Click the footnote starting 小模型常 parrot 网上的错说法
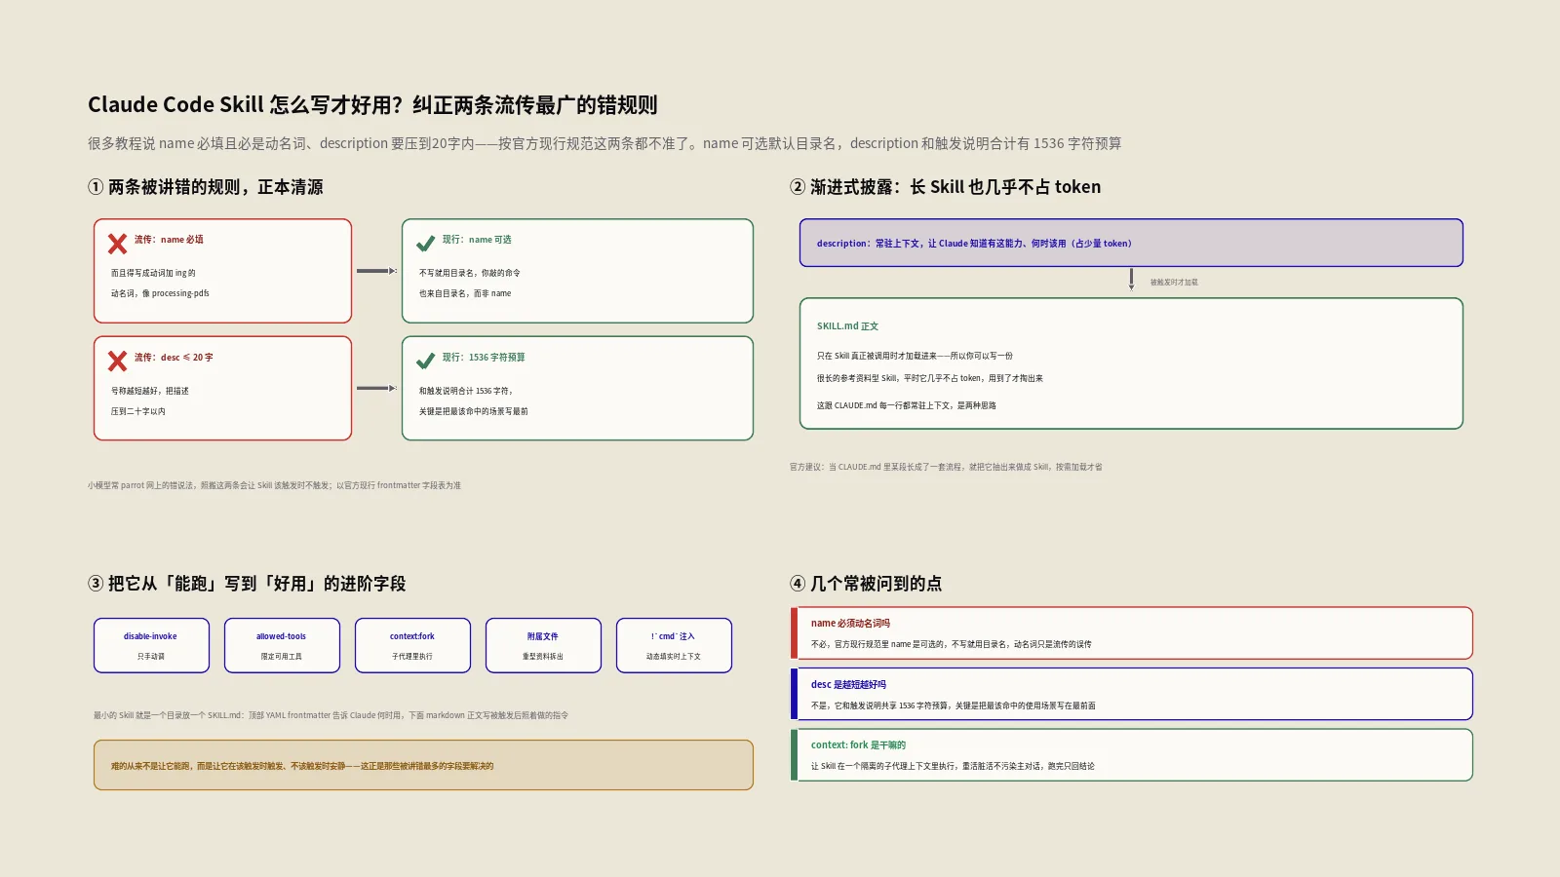Viewport: 1560px width, 877px height. point(274,485)
